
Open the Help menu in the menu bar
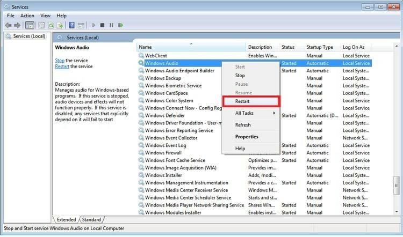click(x=61, y=16)
